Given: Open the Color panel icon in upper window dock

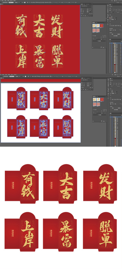Looking at the screenshot, I should click(x=108, y=5).
